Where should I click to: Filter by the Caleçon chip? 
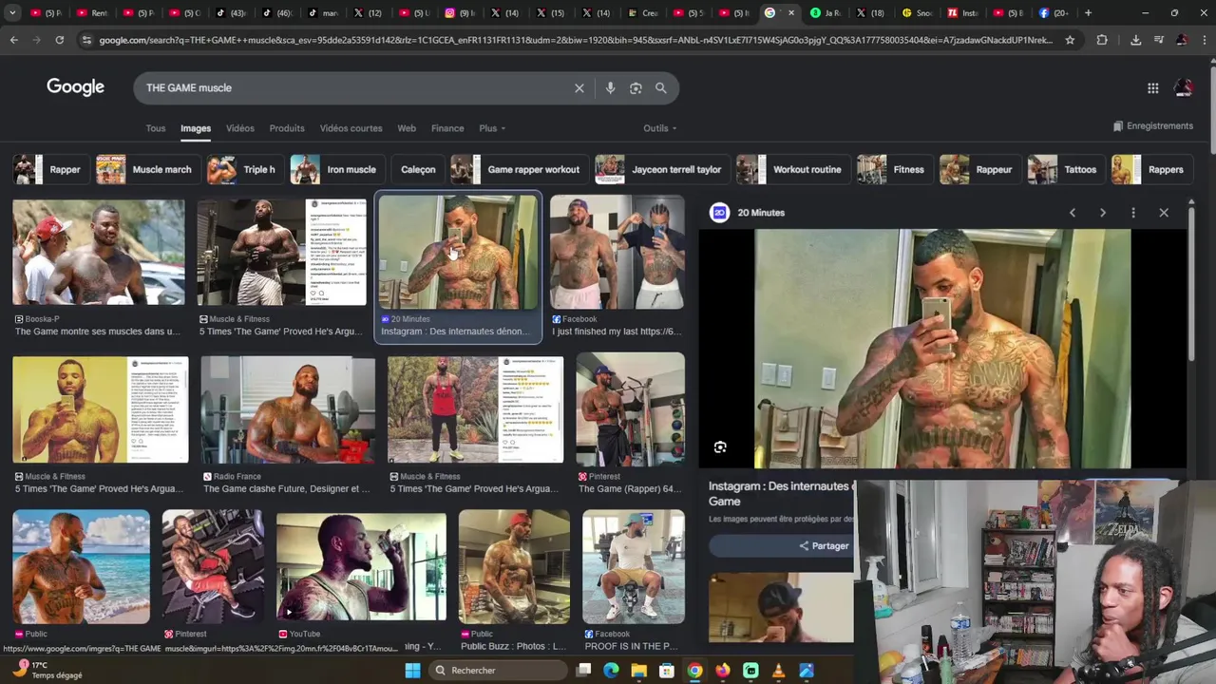coord(418,169)
